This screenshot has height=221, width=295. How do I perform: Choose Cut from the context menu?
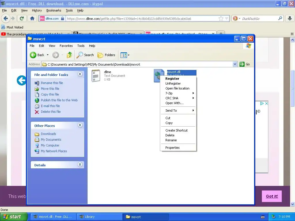178,118
